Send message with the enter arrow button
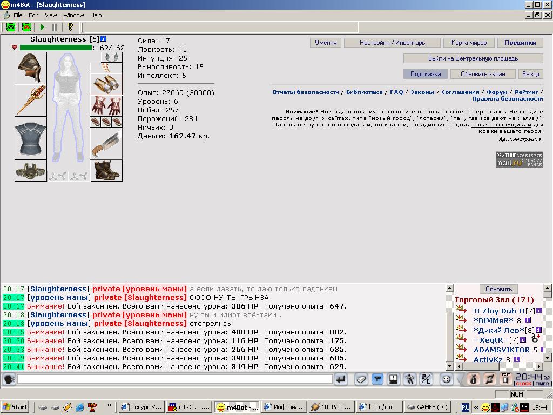The width and height of the screenshot is (553, 415). click(341, 379)
